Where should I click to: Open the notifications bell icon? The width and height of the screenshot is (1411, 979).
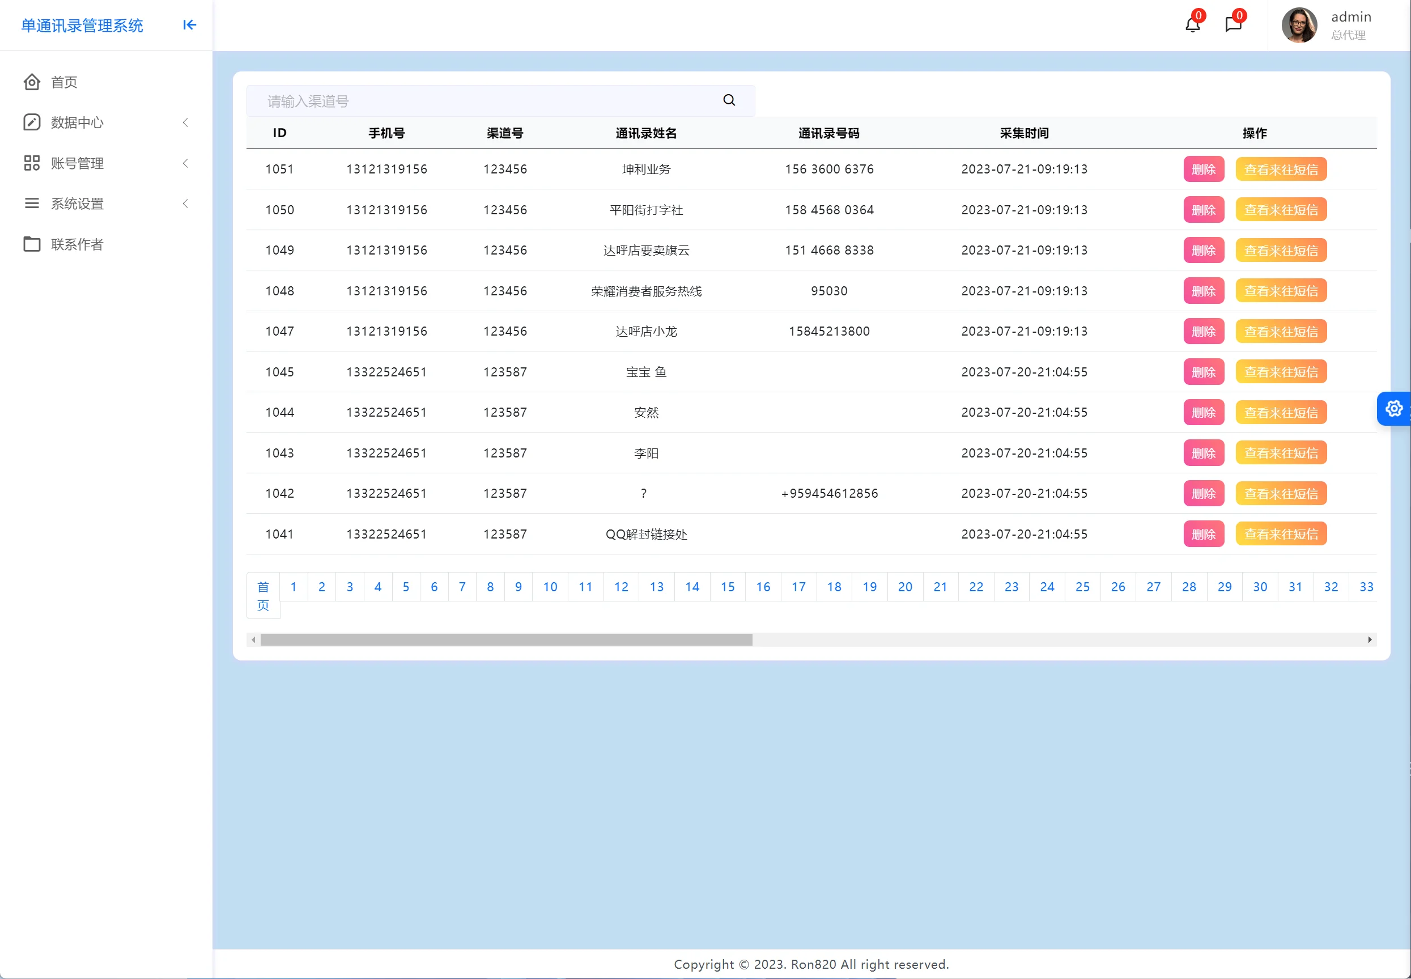coord(1192,25)
